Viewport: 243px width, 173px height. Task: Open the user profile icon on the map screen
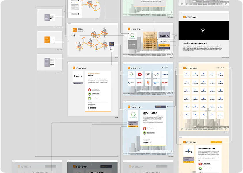pos(74,35)
